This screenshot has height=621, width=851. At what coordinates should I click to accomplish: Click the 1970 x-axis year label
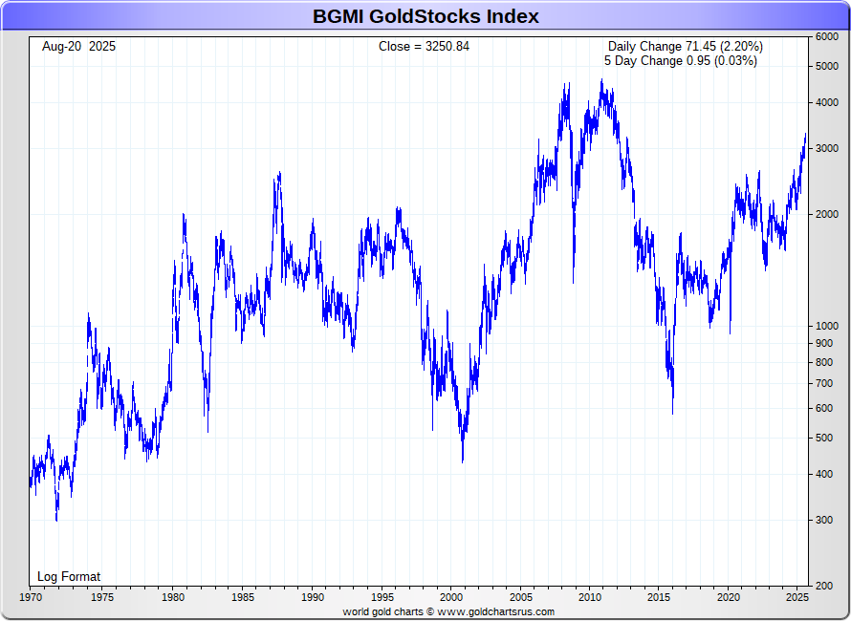(x=31, y=598)
